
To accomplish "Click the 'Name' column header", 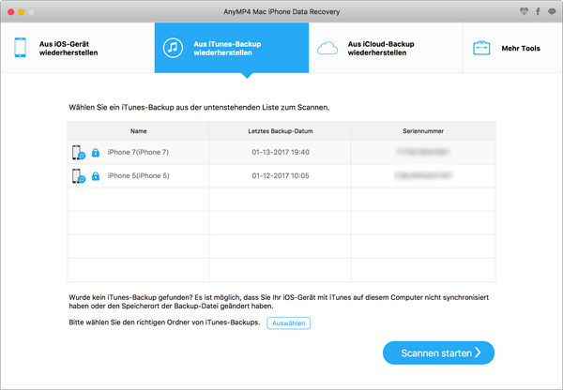I will point(138,131).
